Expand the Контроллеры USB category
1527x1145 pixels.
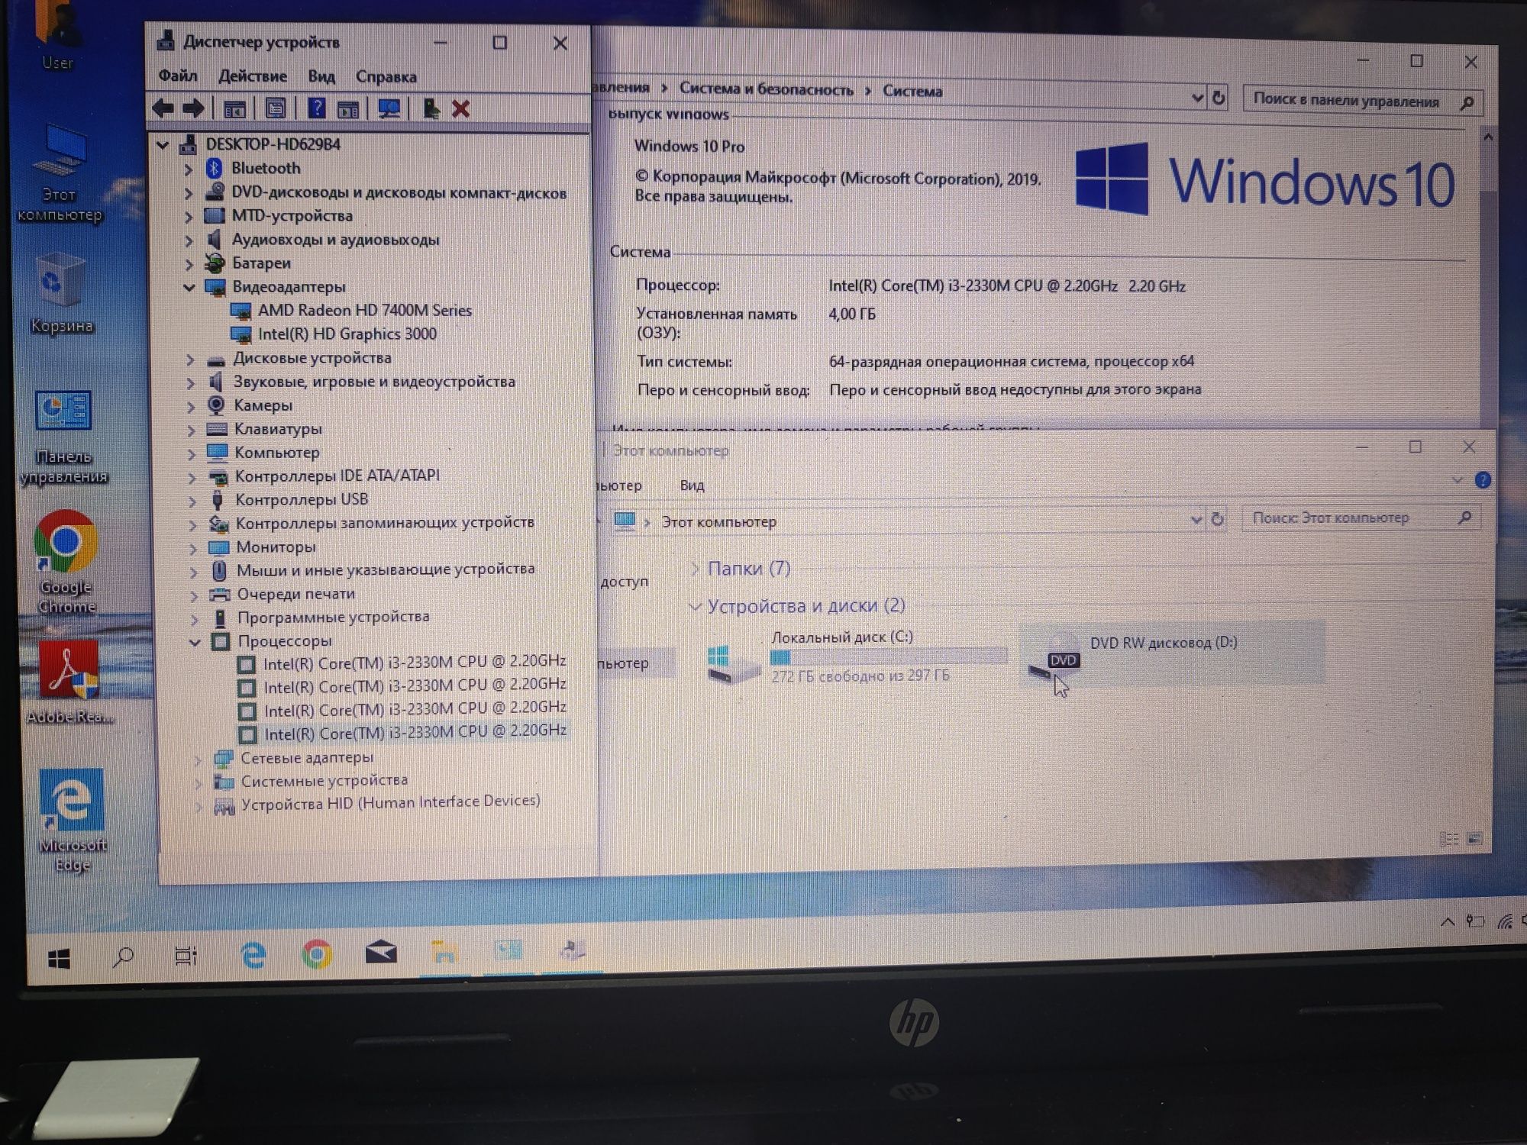point(192,501)
